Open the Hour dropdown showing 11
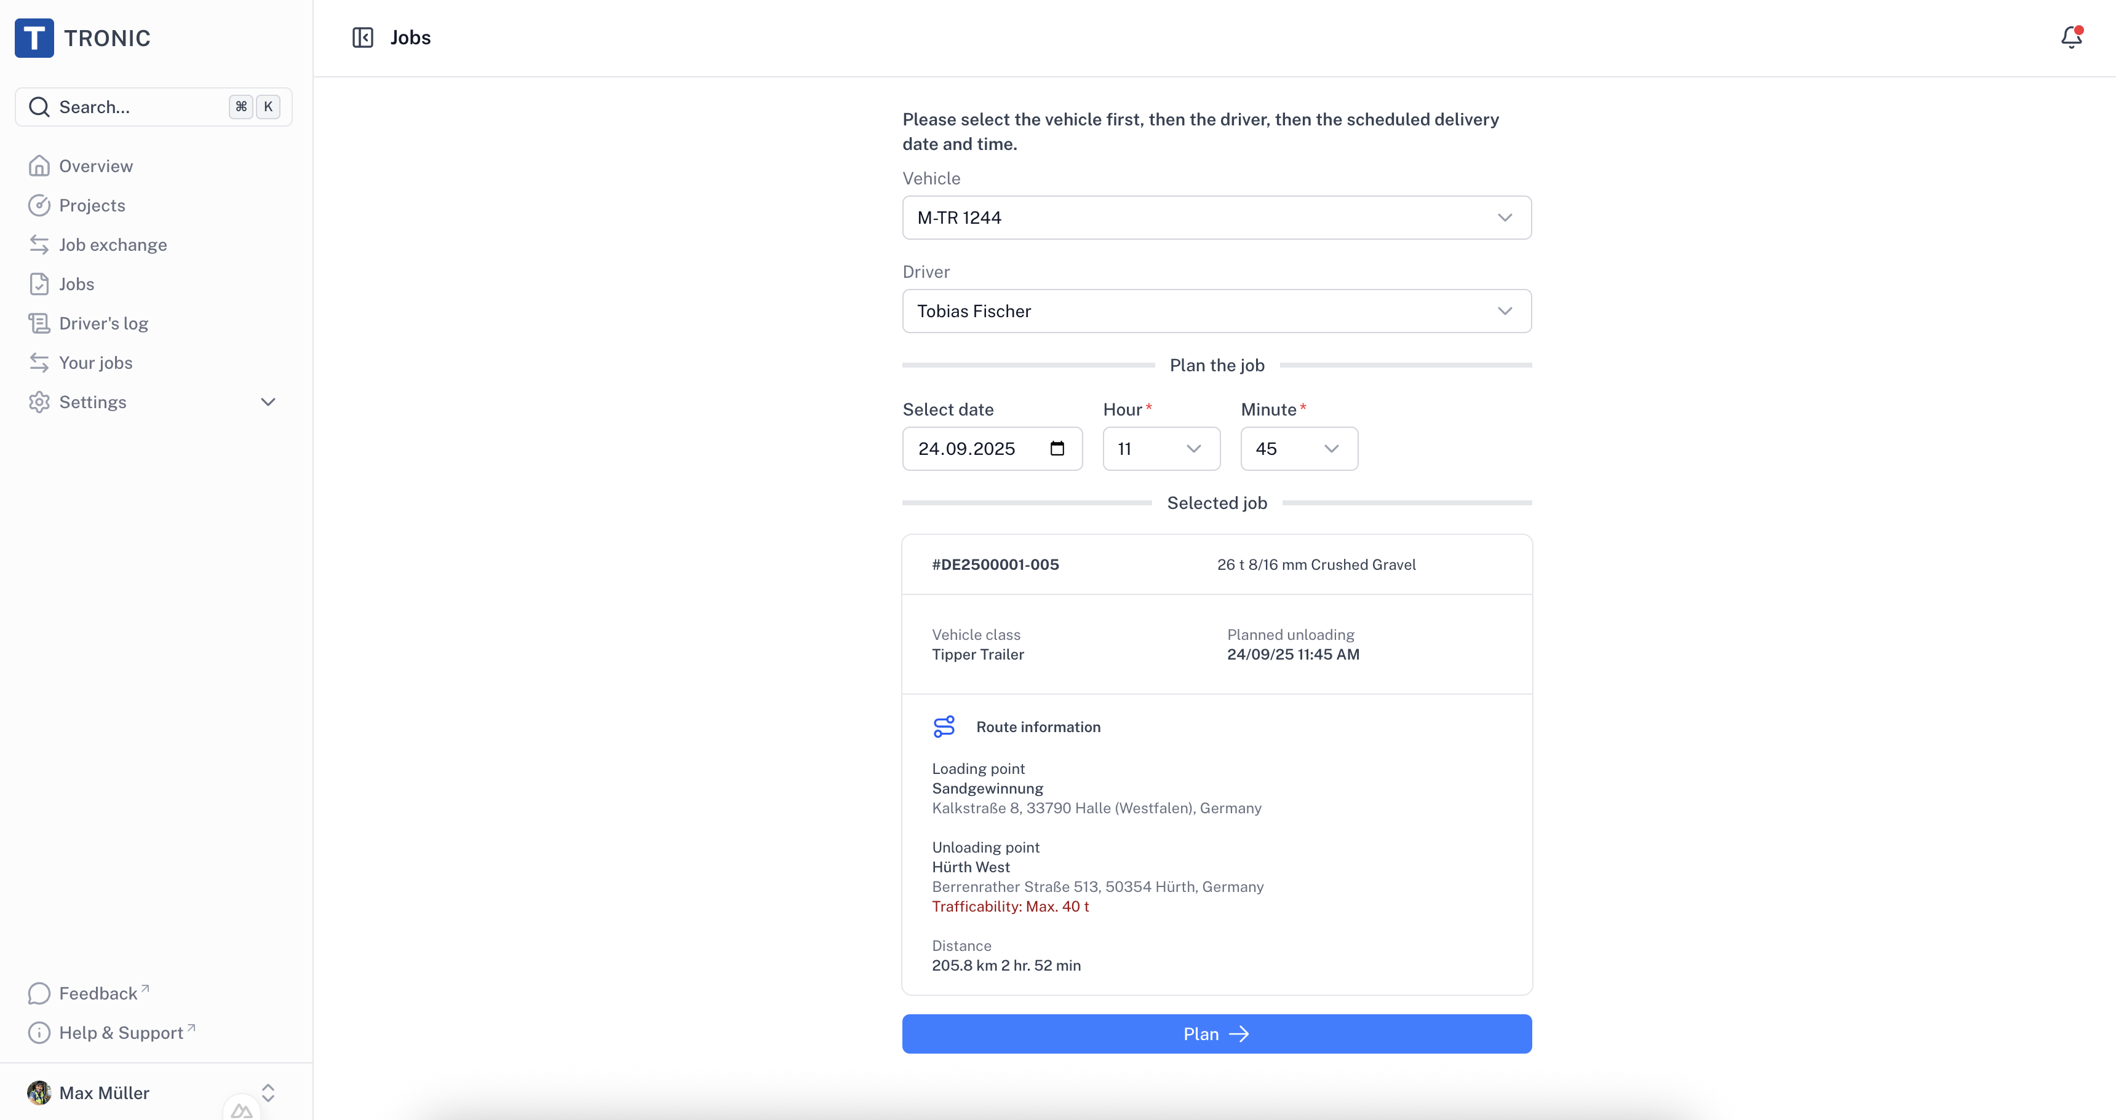Screen dimensions: 2116x1120 [x=1160, y=448]
